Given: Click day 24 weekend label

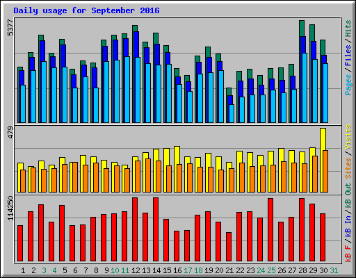Looking at the screenshot, I should pos(261,270).
